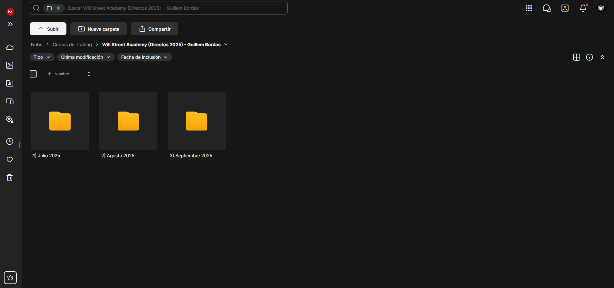
Task: Go to Nube breadcrumb
Action: click(x=37, y=45)
